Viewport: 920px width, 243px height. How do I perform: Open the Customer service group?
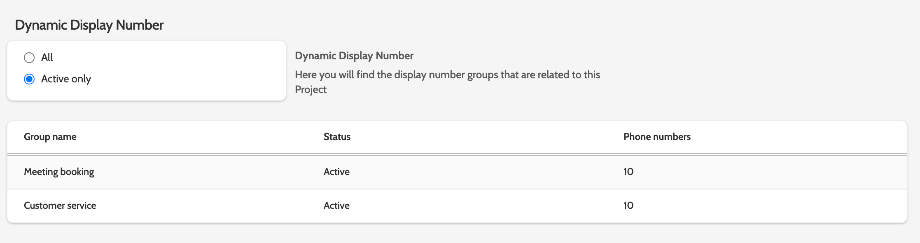pos(60,206)
